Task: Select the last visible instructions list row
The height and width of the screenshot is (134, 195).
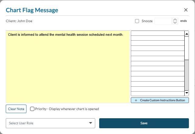Action: click(x=158, y=93)
